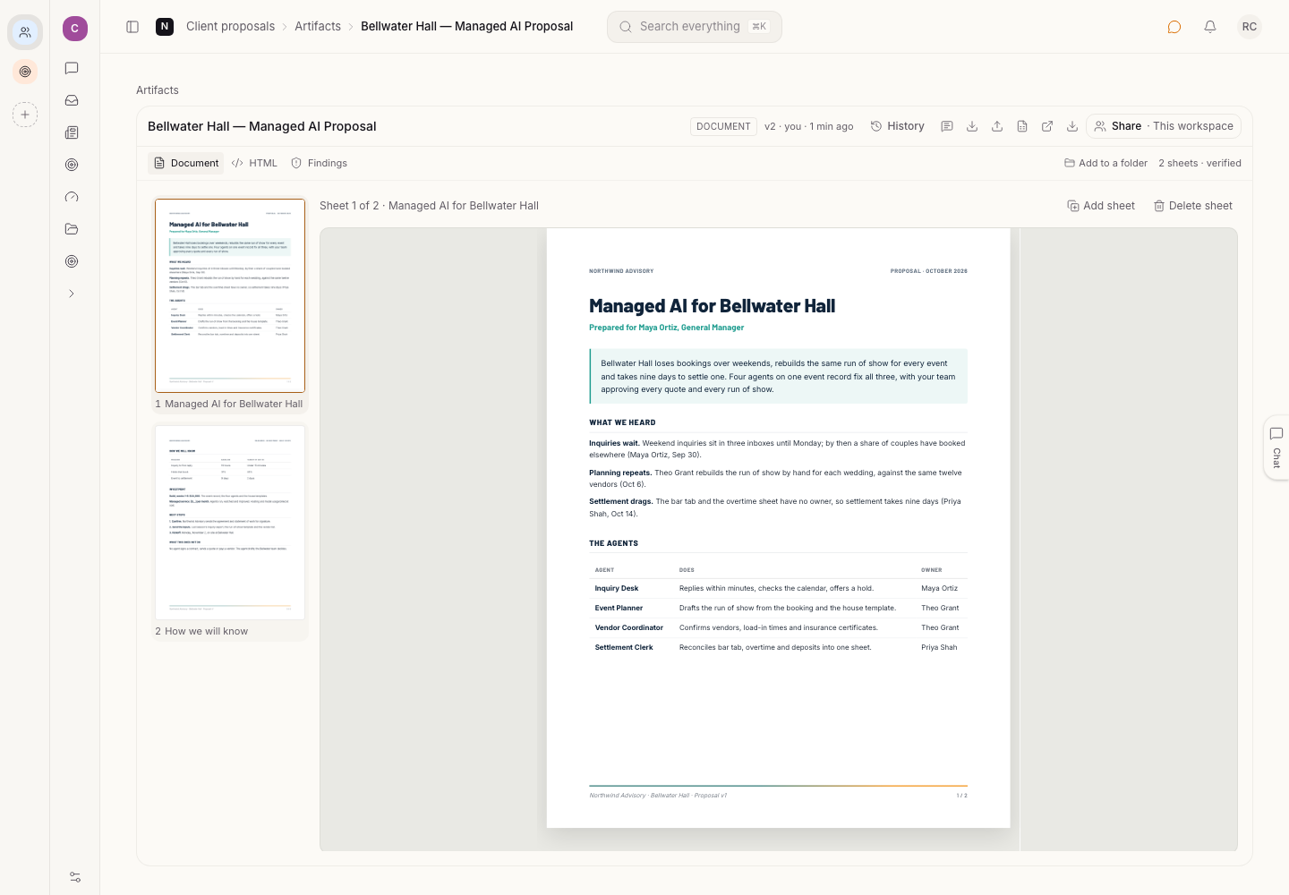
Task: Switch to the Document tab
Action: (186, 163)
